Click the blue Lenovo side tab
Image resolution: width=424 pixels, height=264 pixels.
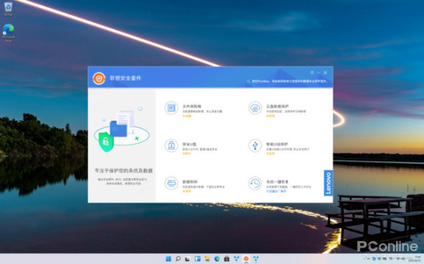click(328, 183)
